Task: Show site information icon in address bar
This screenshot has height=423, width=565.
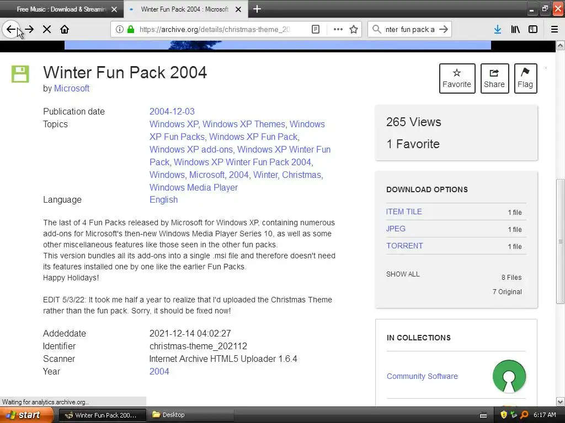Action: click(x=120, y=29)
